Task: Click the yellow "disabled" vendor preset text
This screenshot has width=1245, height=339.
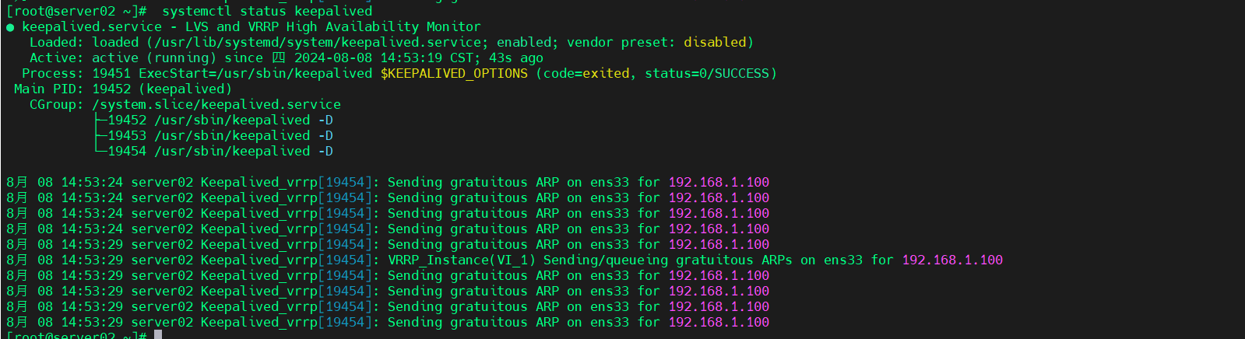Action: point(715,42)
